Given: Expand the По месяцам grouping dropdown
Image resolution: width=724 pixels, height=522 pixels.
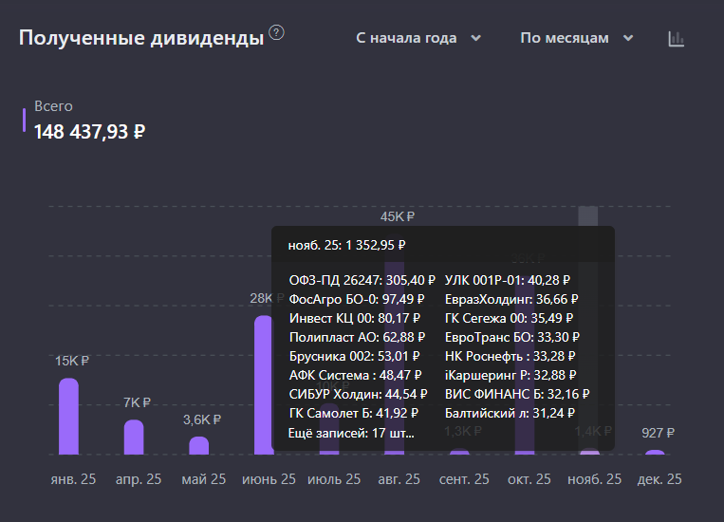Looking at the screenshot, I should [576, 38].
